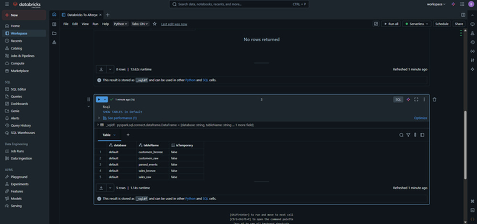Run the SHOW TABLES cell
477x224 pixels.
tap(99, 99)
